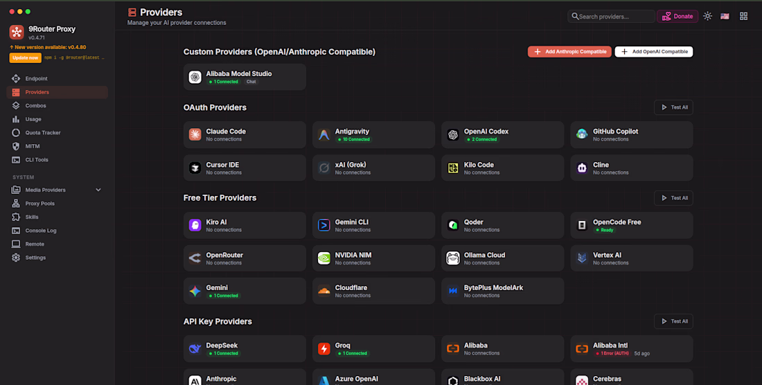Screen dimensions: 762x385
Task: Click the Gemini star icon
Action: [195, 291]
